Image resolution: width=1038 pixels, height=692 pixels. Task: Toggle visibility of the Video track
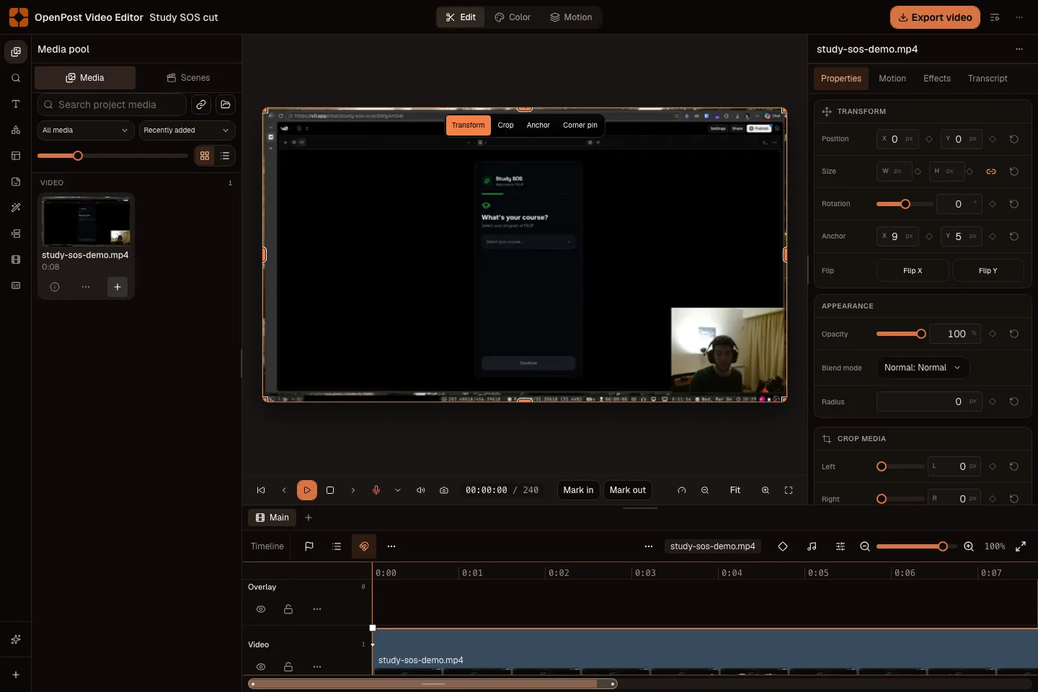(x=261, y=667)
